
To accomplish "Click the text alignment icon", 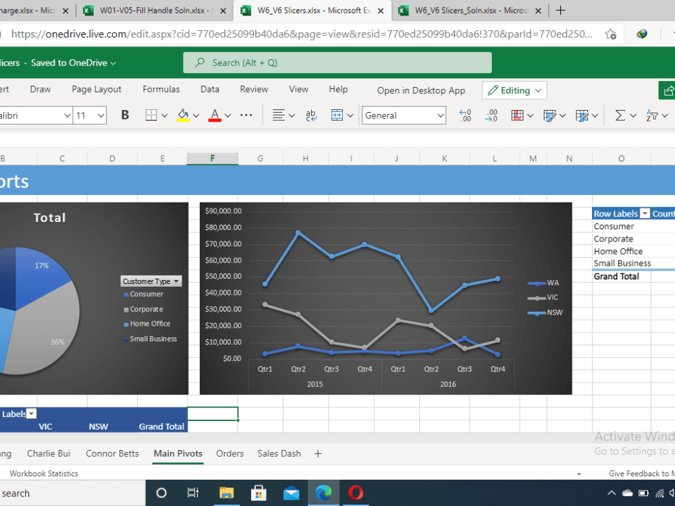I will pos(279,115).
